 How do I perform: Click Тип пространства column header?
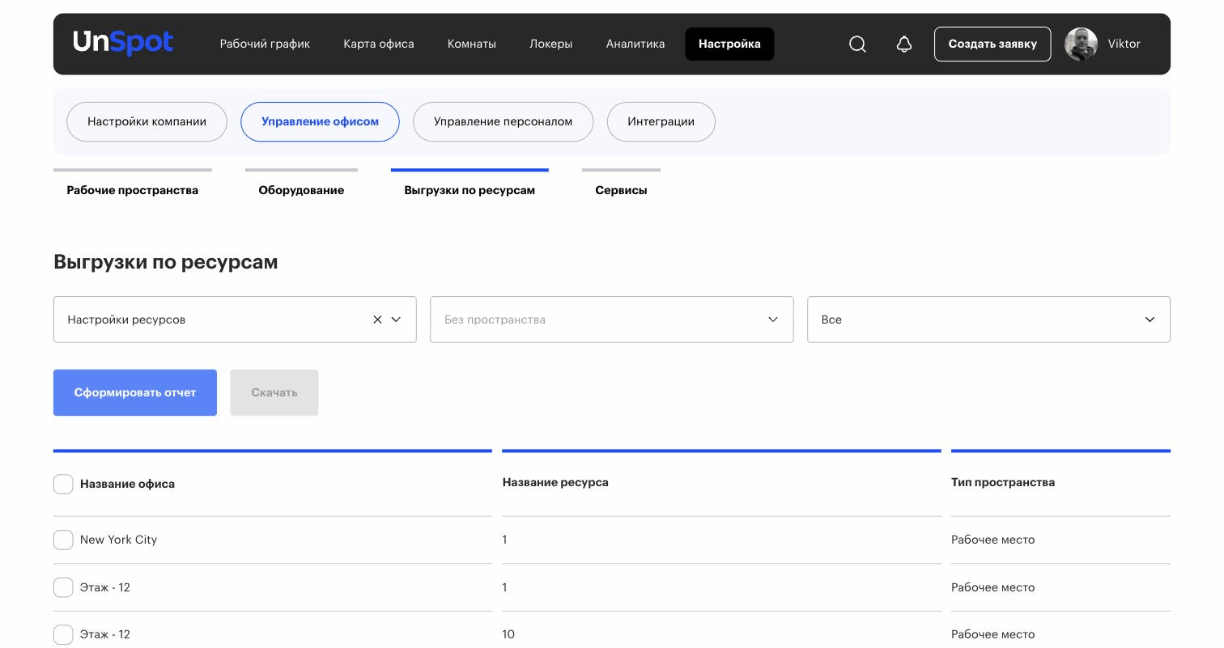pos(1003,482)
